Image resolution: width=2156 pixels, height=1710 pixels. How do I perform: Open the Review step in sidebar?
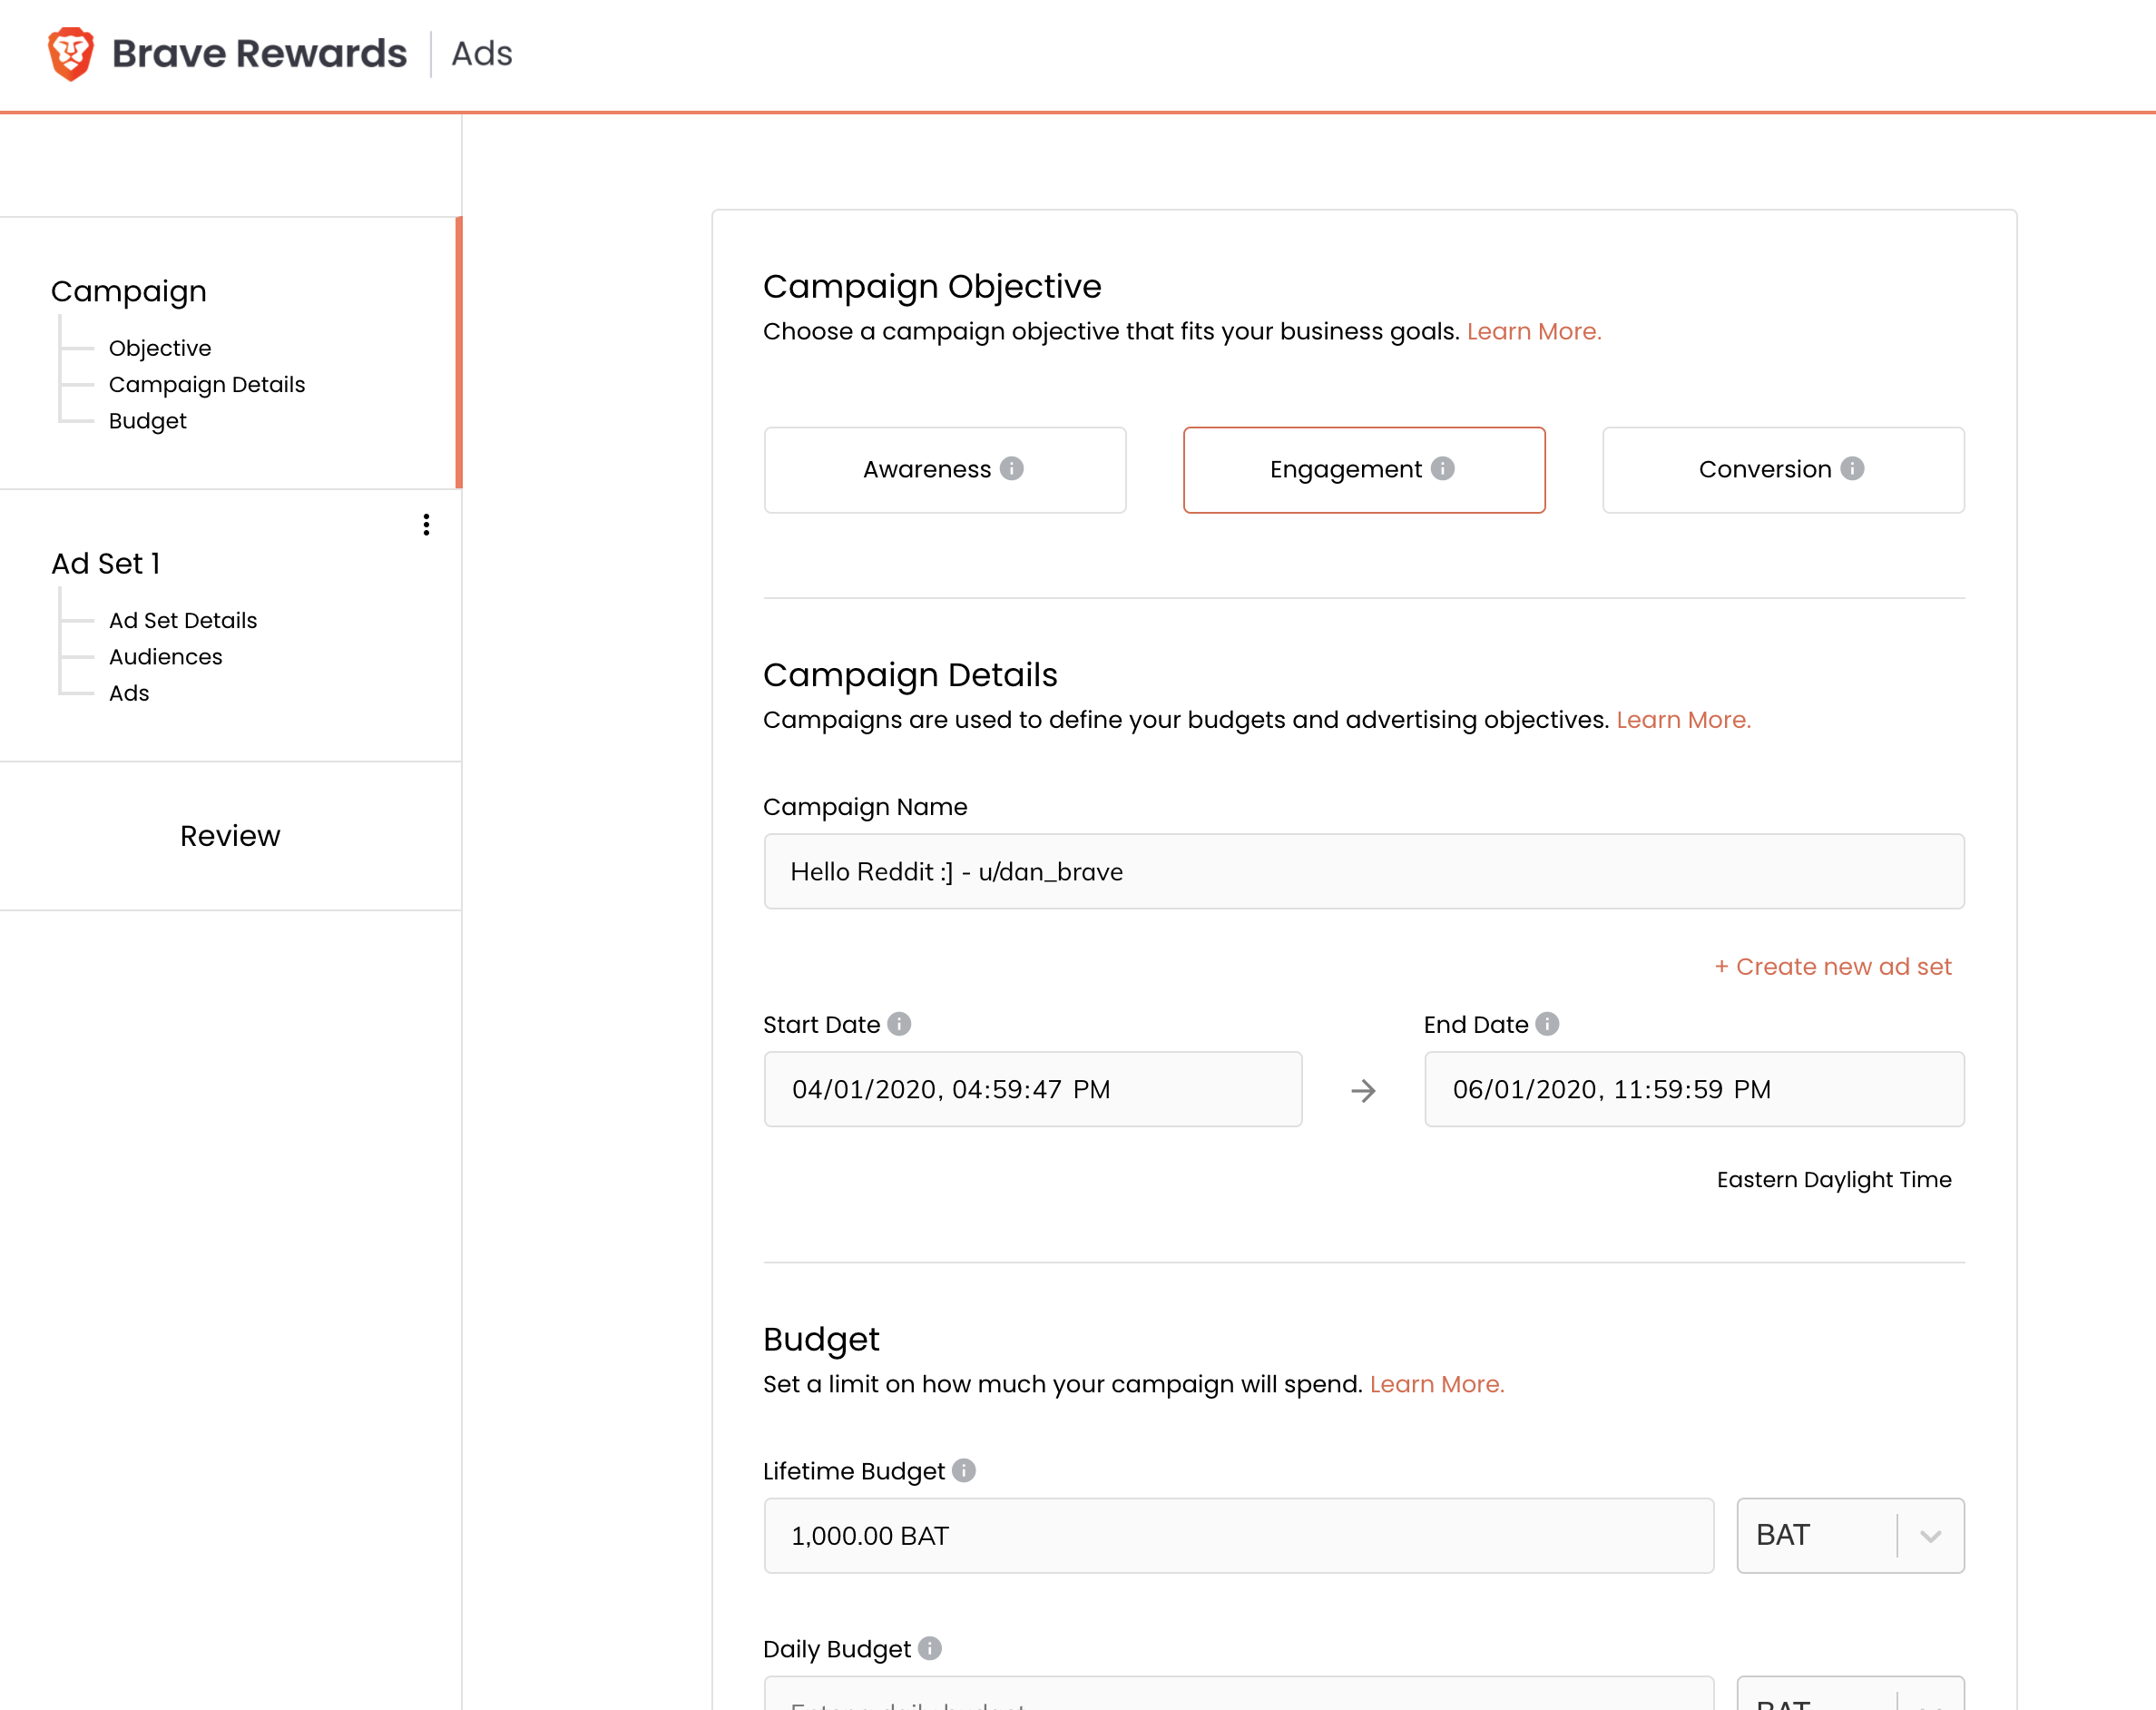[x=230, y=836]
